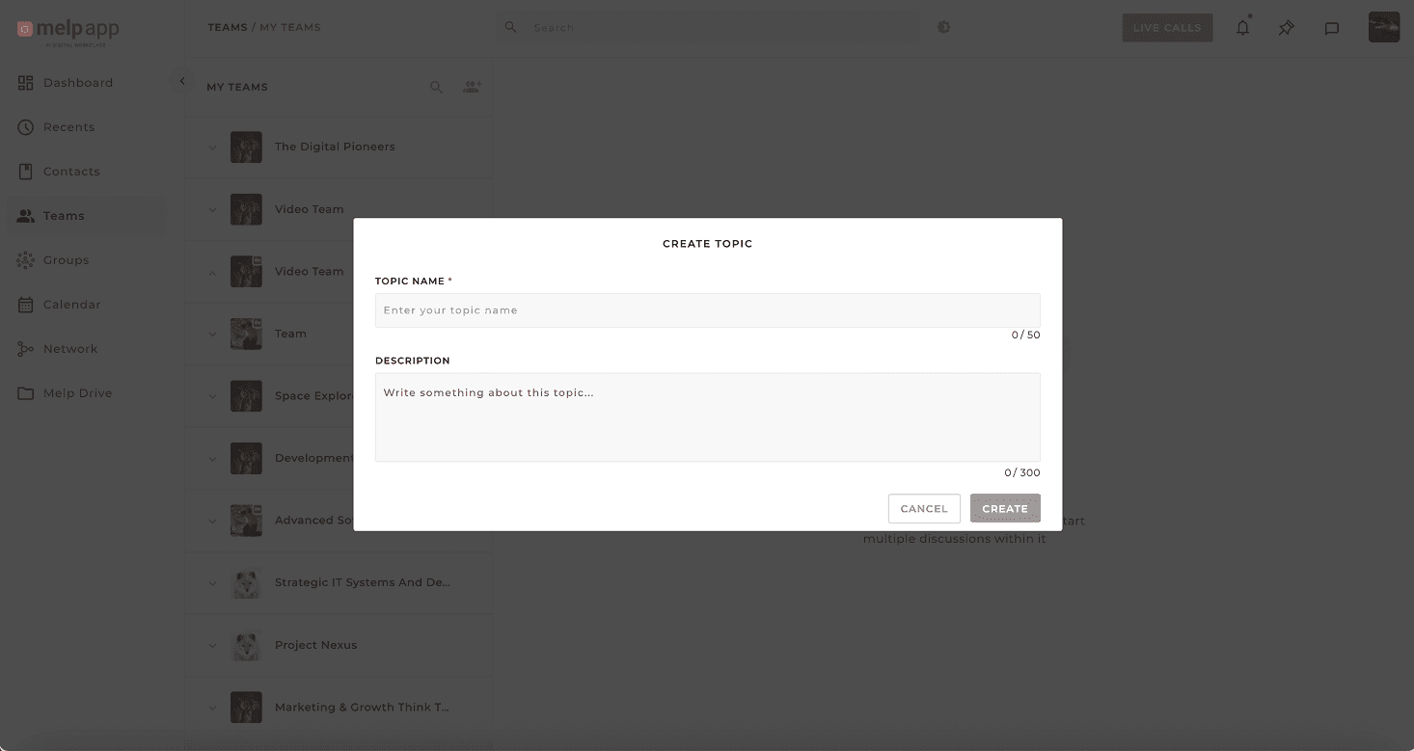Click the Cancel button in Create Topic
The height and width of the screenshot is (751, 1414).
pyautogui.click(x=923, y=508)
